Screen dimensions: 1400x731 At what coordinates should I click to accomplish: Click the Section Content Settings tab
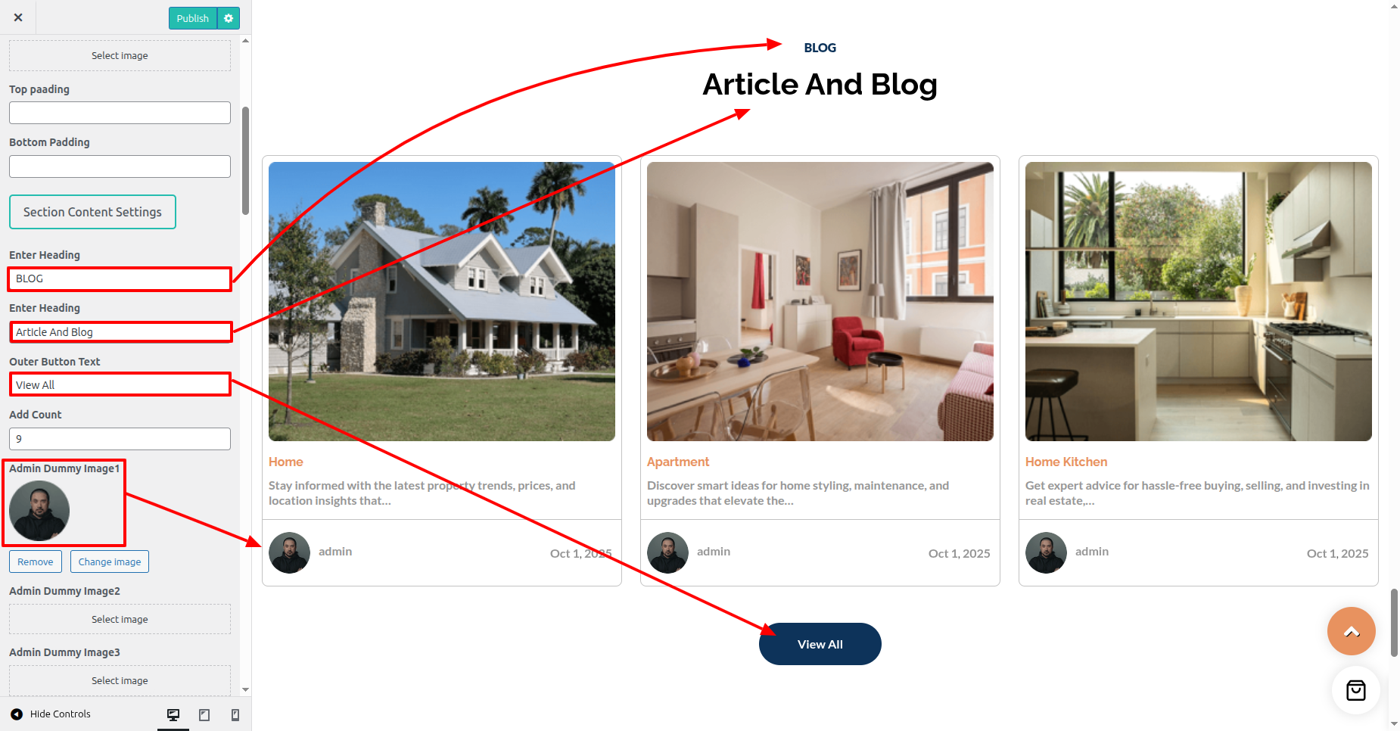pos(92,212)
